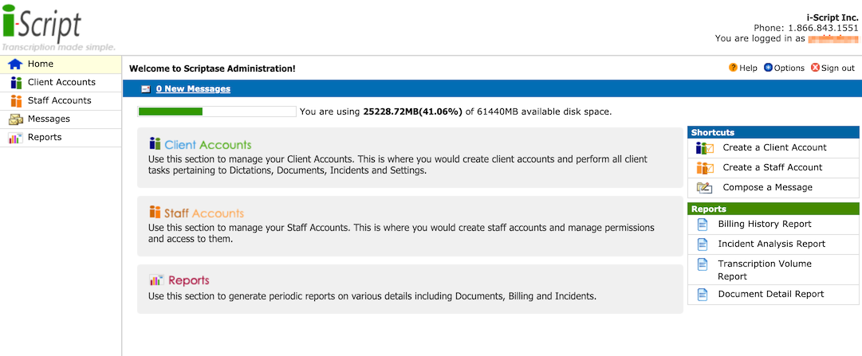This screenshot has width=862, height=356.
Task: Click the Billing History Report document icon
Action: point(703,224)
